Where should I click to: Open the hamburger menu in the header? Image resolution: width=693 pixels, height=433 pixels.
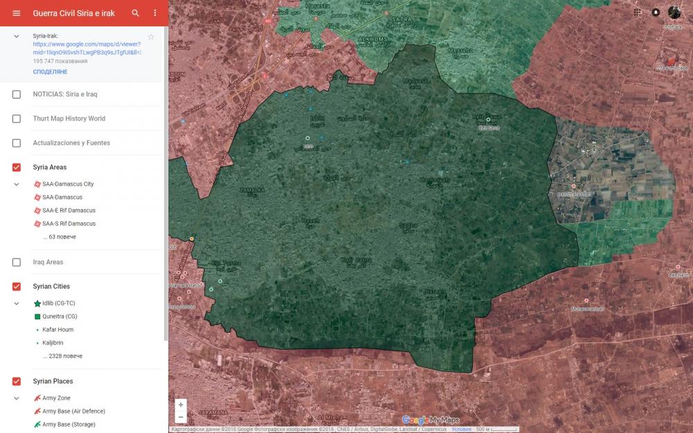click(x=17, y=13)
